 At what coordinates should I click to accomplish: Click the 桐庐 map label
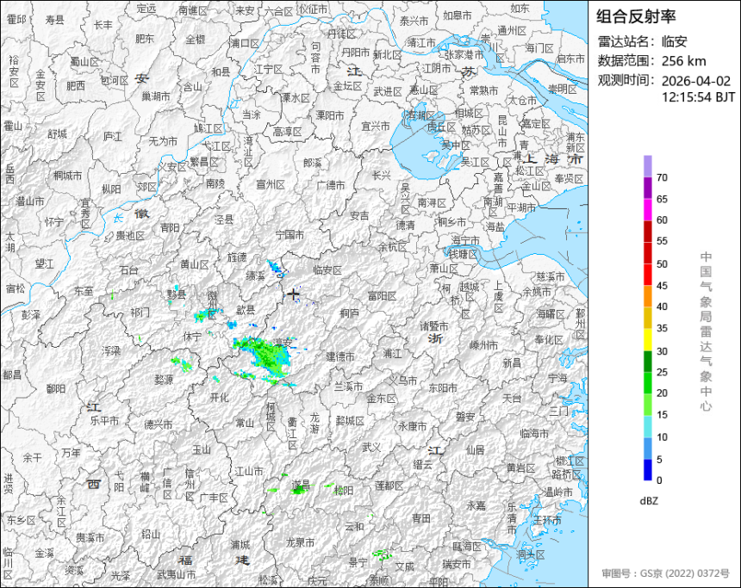pyautogui.click(x=349, y=313)
